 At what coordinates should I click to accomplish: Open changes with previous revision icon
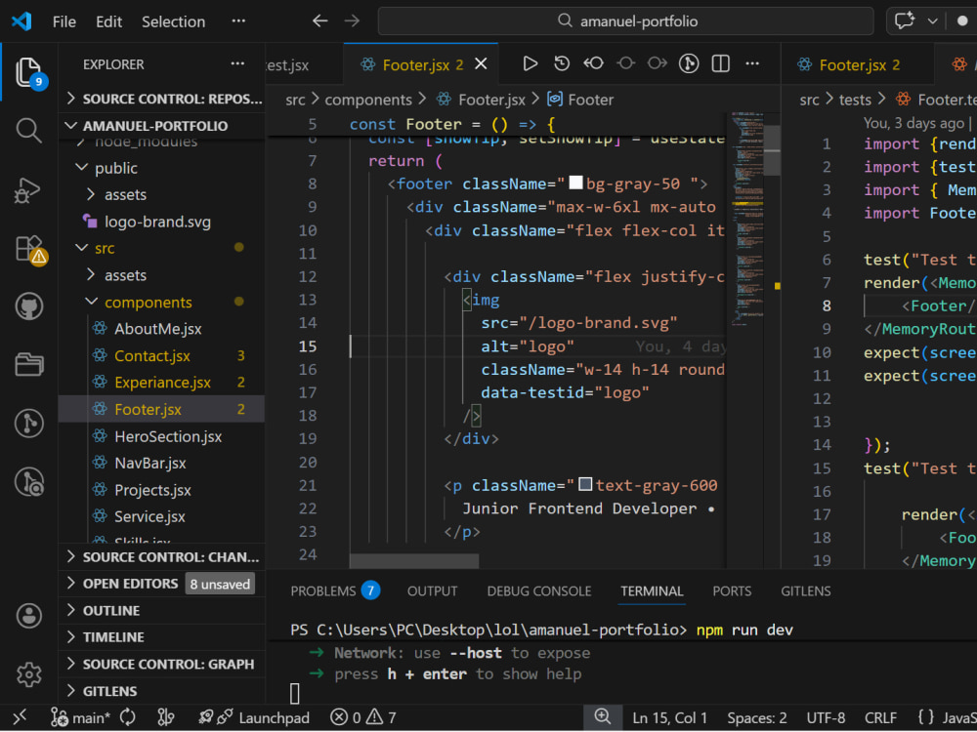coord(594,63)
